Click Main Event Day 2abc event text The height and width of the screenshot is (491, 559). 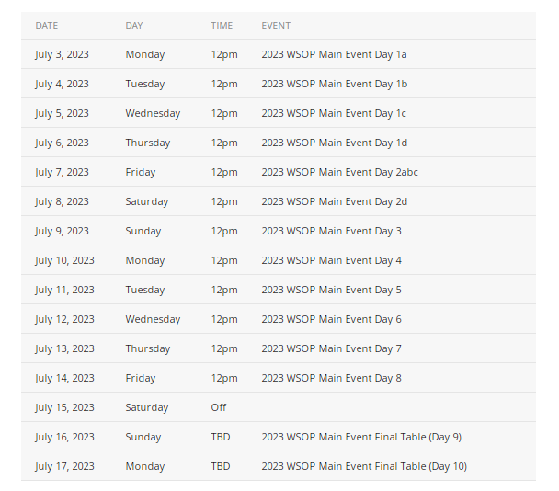pos(340,172)
